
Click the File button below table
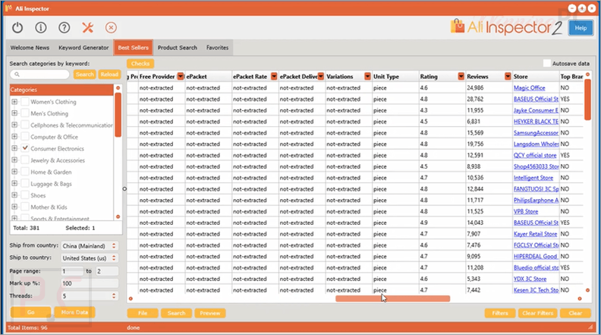point(143,313)
